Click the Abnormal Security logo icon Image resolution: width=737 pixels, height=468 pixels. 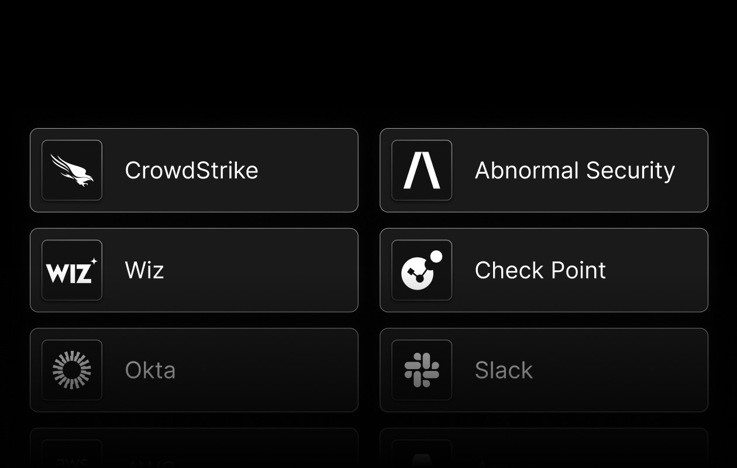point(422,170)
